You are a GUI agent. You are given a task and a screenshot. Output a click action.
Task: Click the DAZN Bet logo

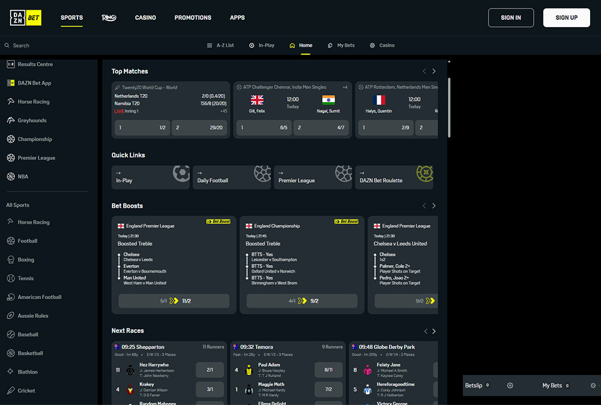pyautogui.click(x=26, y=18)
